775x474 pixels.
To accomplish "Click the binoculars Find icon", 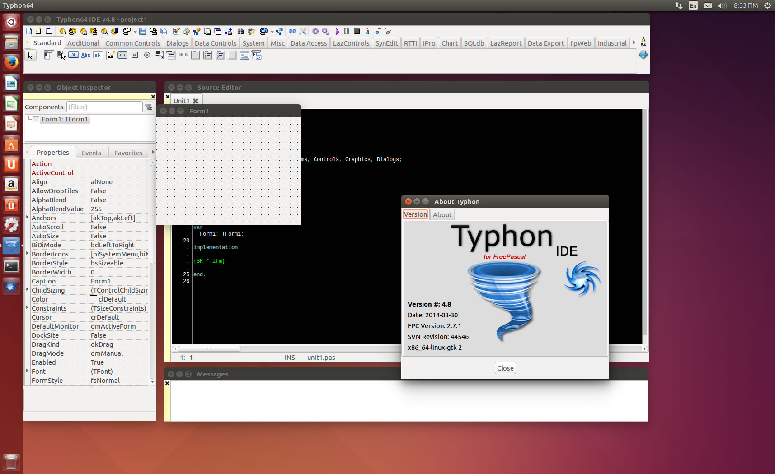I will pyautogui.click(x=241, y=31).
